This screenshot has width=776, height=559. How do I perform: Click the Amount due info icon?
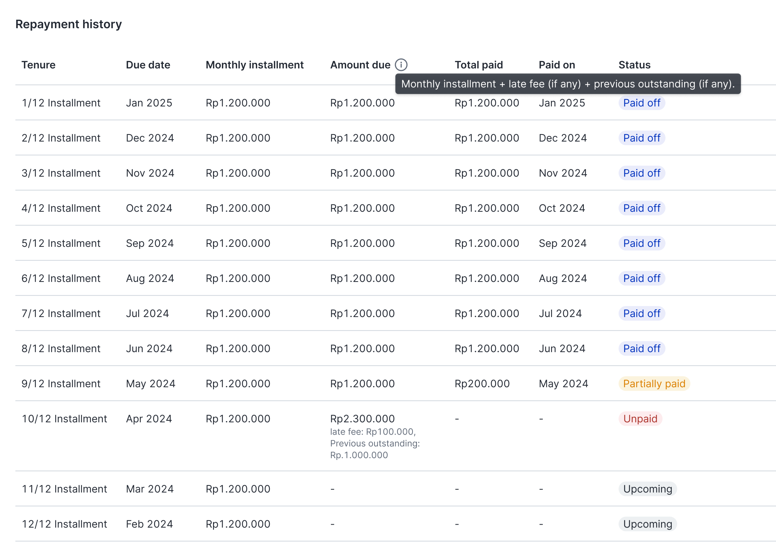401,65
